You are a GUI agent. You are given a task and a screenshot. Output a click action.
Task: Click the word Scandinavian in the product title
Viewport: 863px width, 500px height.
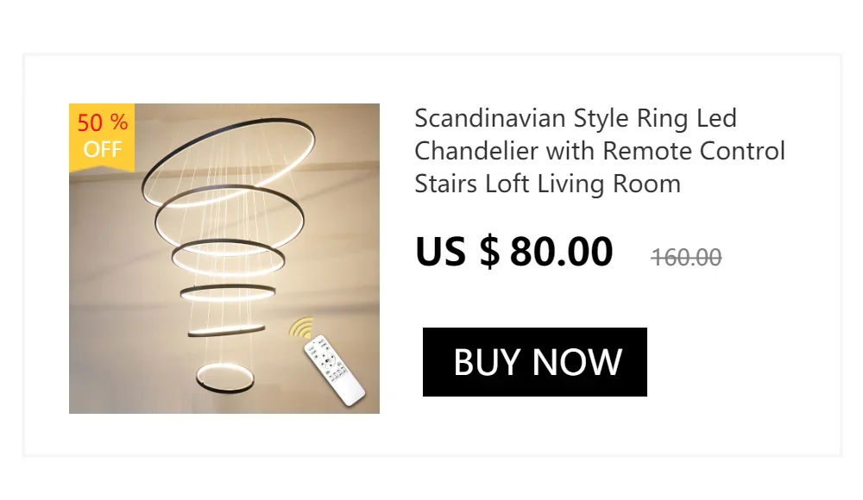pos(490,118)
